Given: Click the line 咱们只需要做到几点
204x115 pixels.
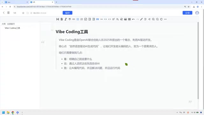Looking at the screenshot, I should pos(71,53).
